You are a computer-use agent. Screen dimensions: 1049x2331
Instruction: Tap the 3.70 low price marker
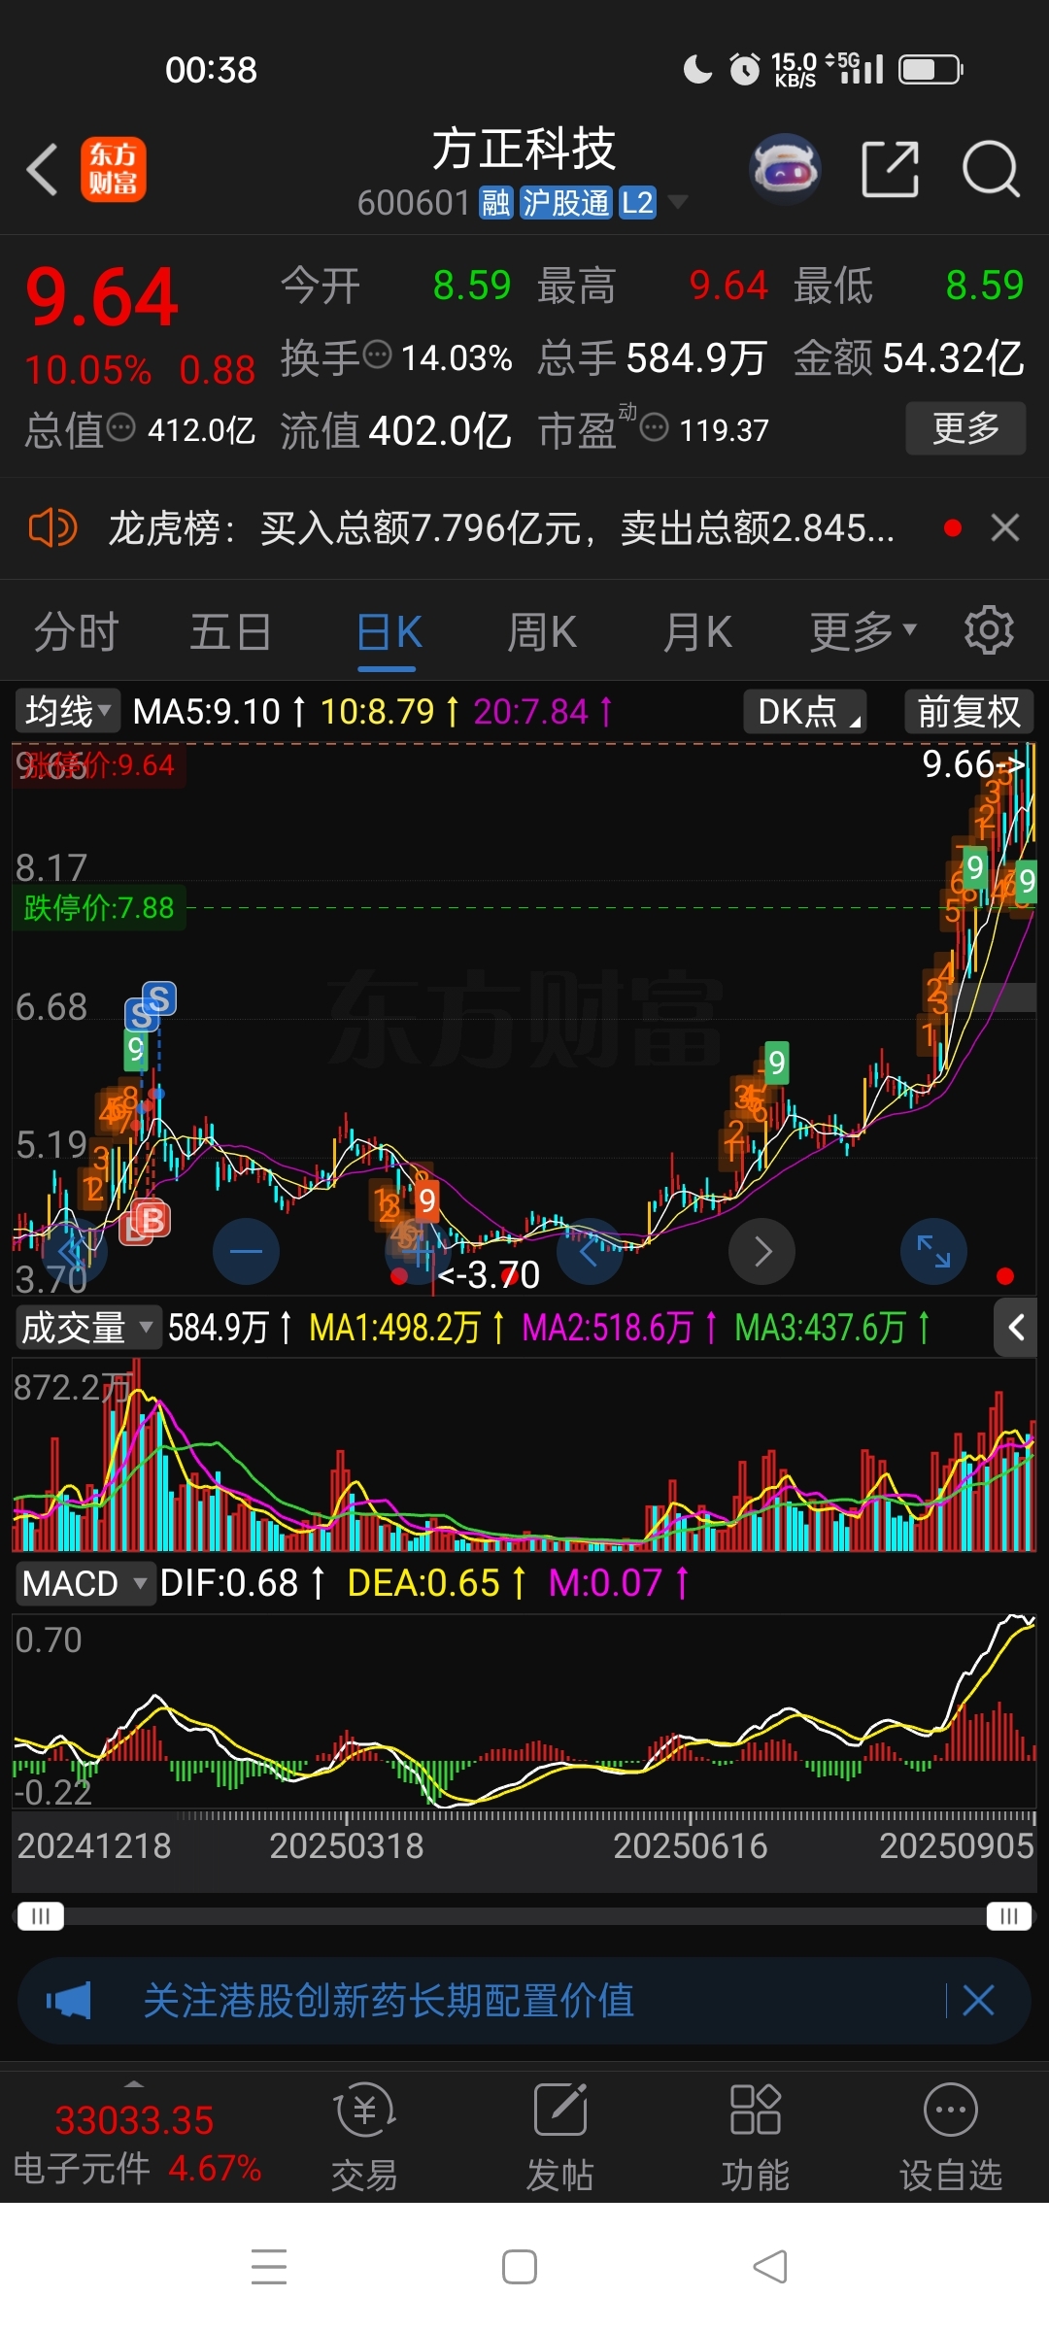click(x=490, y=1274)
